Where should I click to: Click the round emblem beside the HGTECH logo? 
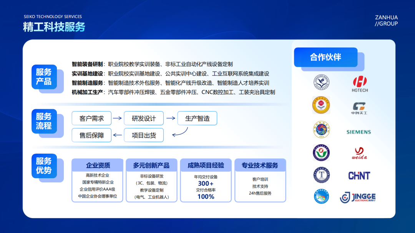[321, 82]
